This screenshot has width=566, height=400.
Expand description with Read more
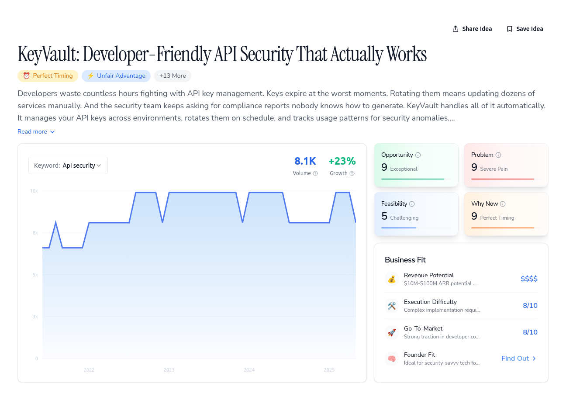click(x=36, y=131)
